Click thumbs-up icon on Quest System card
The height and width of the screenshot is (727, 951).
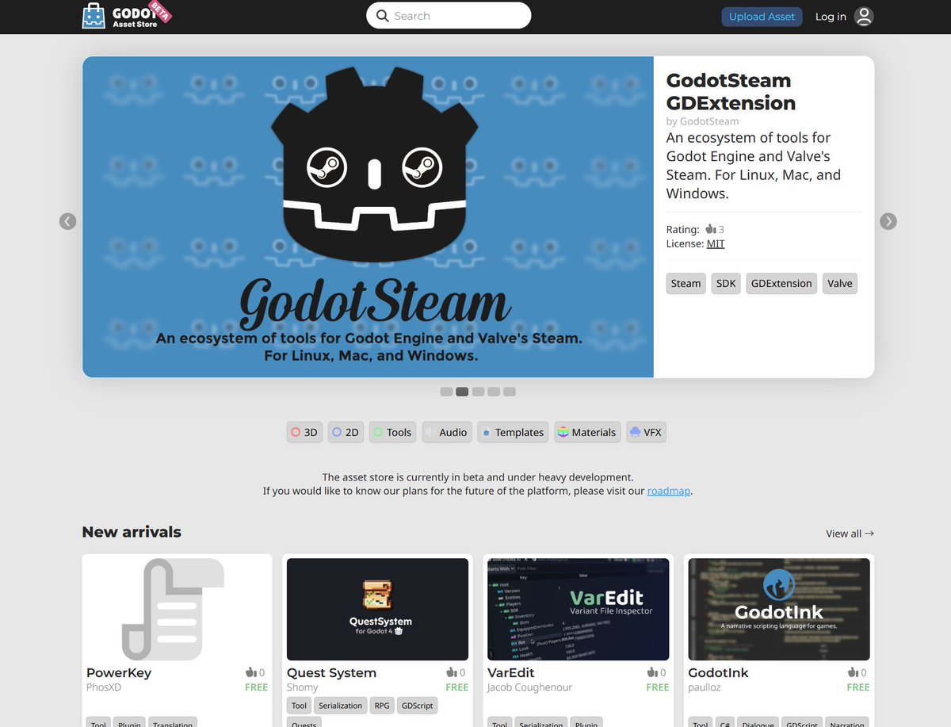click(x=452, y=672)
